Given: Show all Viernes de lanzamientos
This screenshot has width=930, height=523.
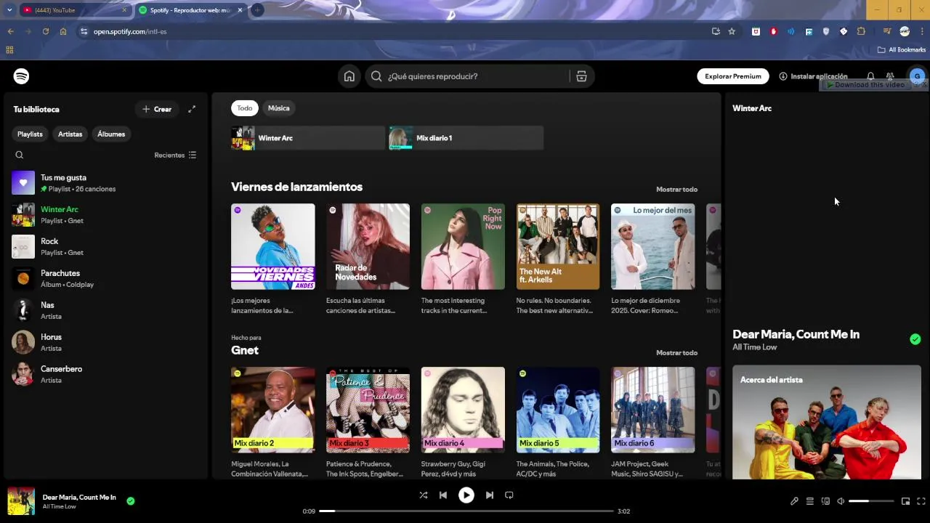Looking at the screenshot, I should pyautogui.click(x=676, y=190).
